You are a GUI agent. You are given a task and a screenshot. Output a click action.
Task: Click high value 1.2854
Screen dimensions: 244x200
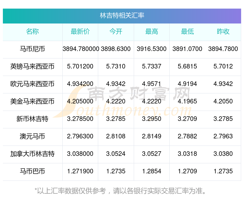point(152,171)
